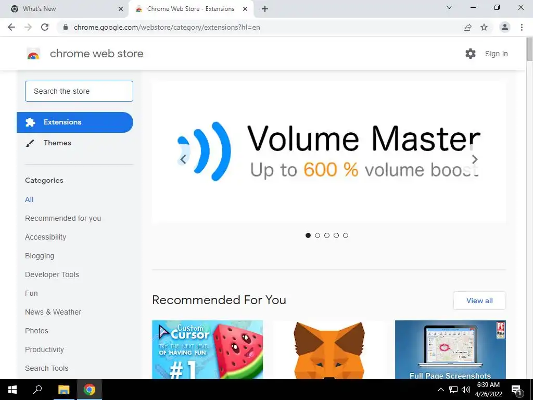Jump to fifth carousel dot
This screenshot has height=400, width=533.
point(346,235)
